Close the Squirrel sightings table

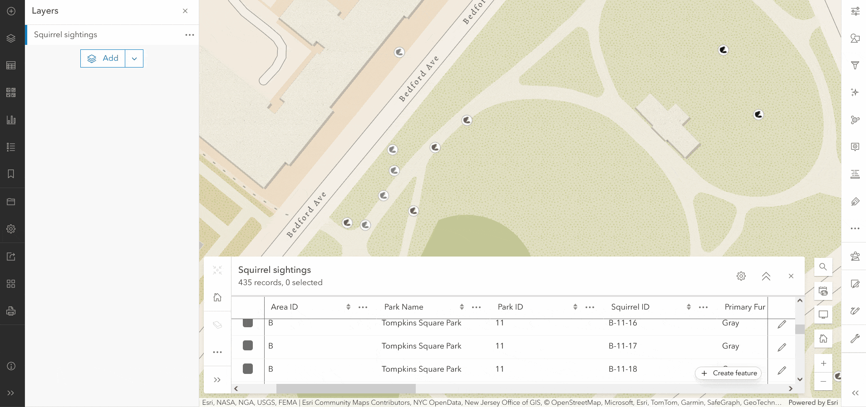point(791,276)
